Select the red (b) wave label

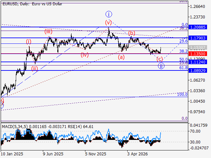pyautogui.click(x=132, y=33)
